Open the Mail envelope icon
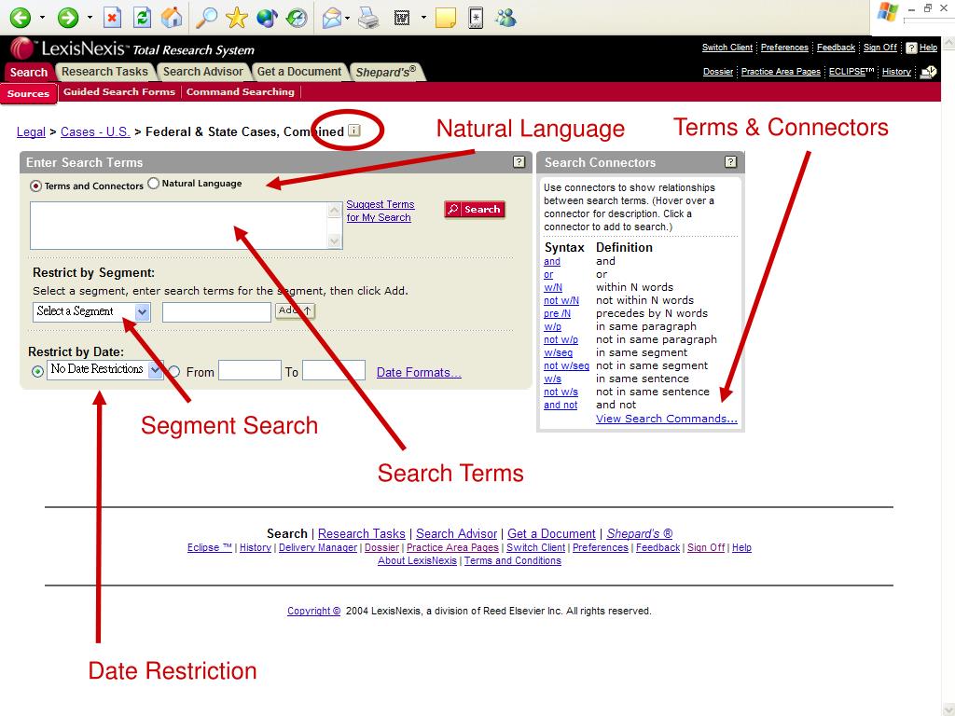Viewport: 955px width, 716px height. 332,19
